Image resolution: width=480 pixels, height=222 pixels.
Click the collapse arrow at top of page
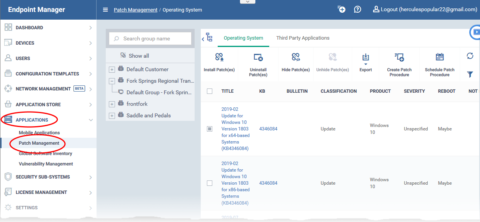click(247, 2)
